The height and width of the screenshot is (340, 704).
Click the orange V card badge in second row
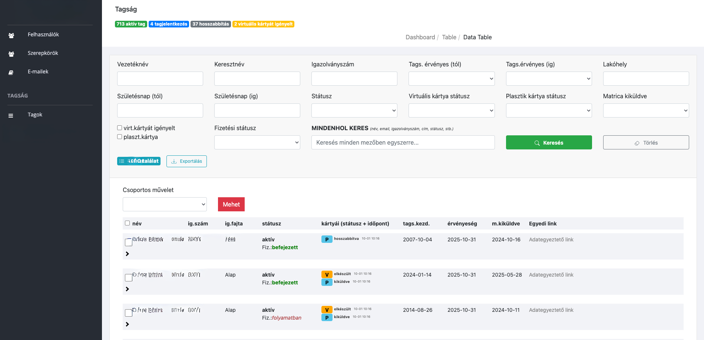[x=327, y=275]
